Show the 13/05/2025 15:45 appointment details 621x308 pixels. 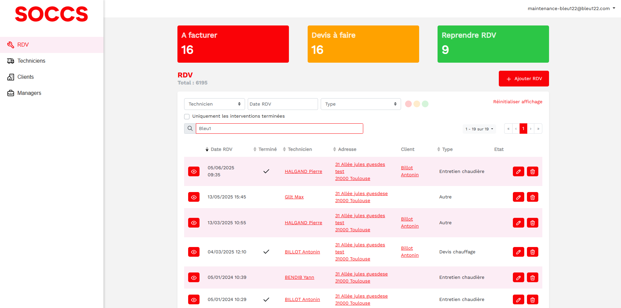193,197
